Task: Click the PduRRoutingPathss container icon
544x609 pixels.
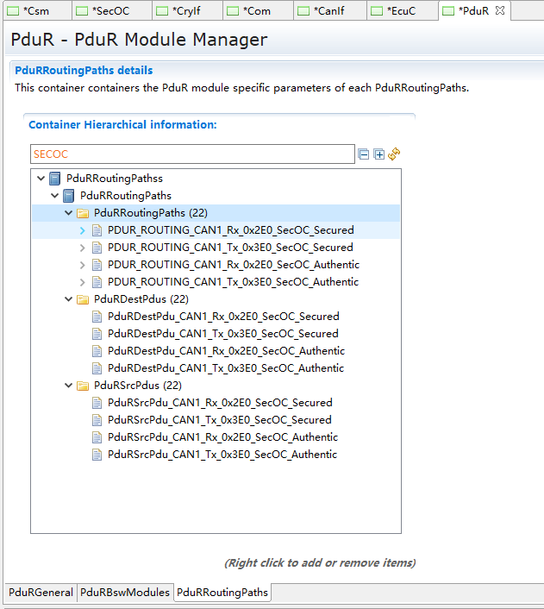Action: pyautogui.click(x=55, y=179)
